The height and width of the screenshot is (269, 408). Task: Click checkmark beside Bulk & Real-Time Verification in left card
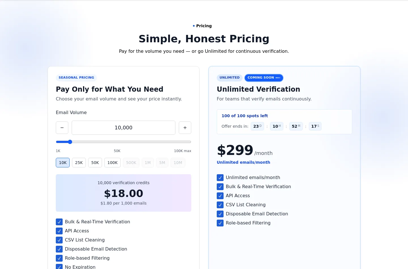[x=59, y=222]
